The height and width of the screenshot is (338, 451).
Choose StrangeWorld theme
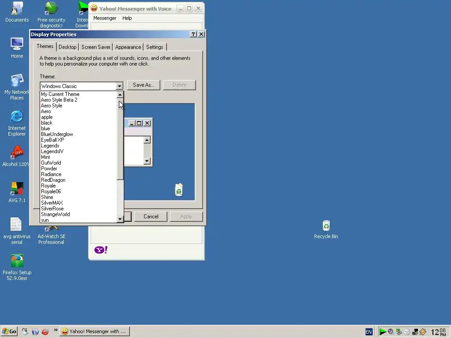[x=78, y=214]
